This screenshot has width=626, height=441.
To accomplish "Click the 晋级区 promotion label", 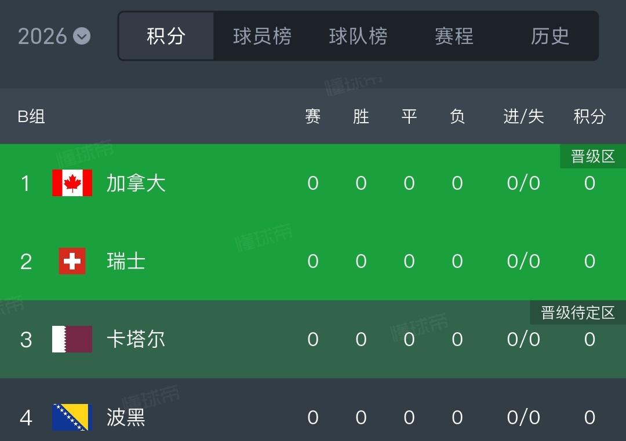I will click(x=592, y=156).
